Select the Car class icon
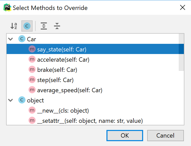Viewport: 191px width, 146px height. pos(22,39)
